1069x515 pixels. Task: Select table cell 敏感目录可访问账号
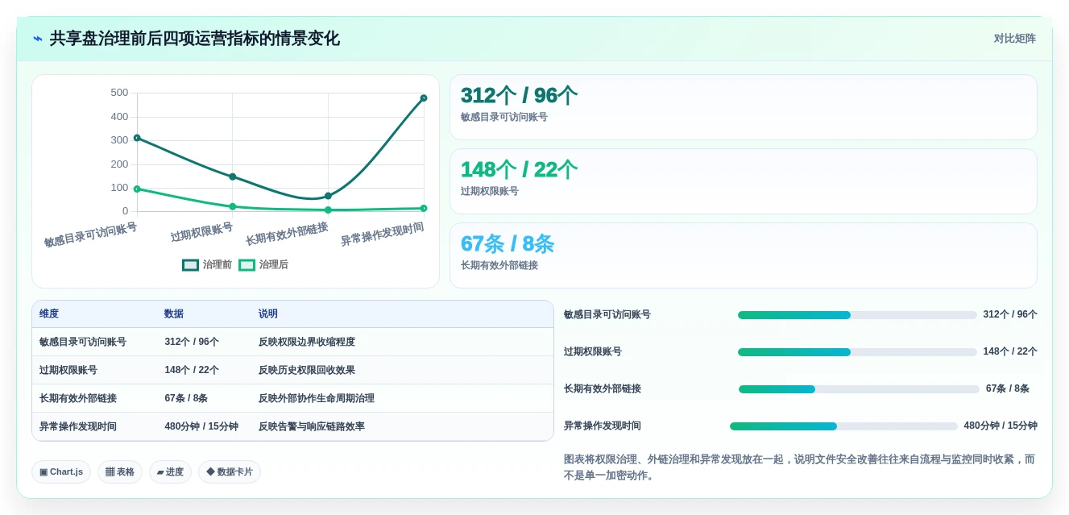pos(83,342)
